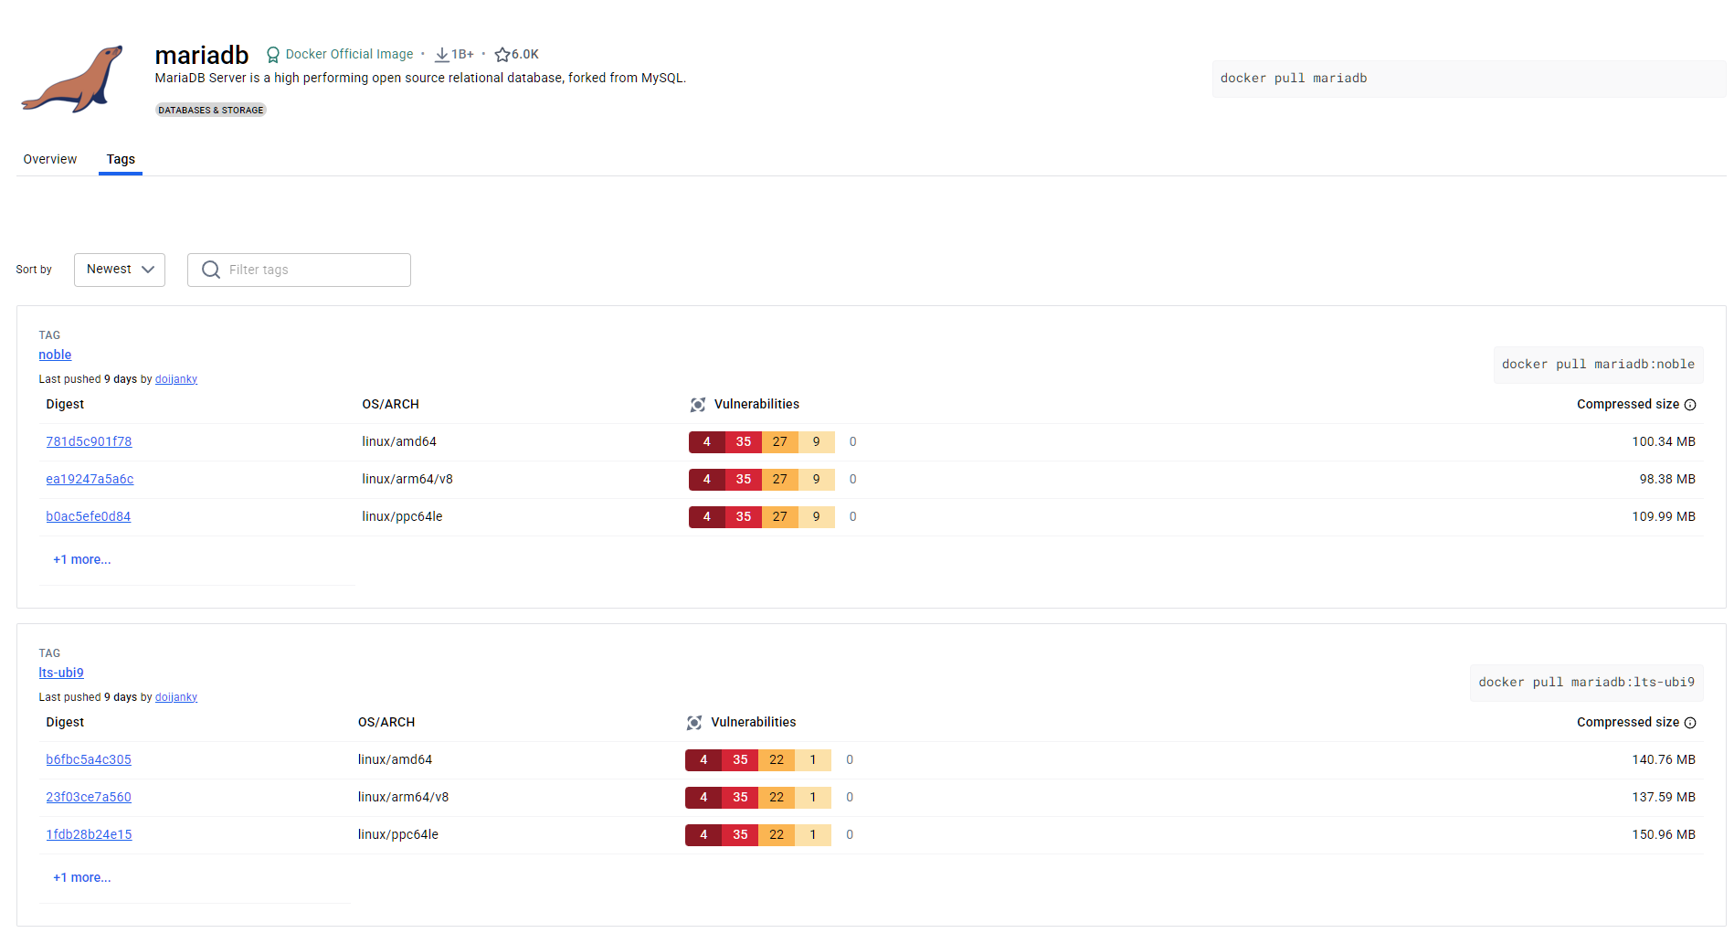
Task: Select the Tags tab
Action: [121, 159]
